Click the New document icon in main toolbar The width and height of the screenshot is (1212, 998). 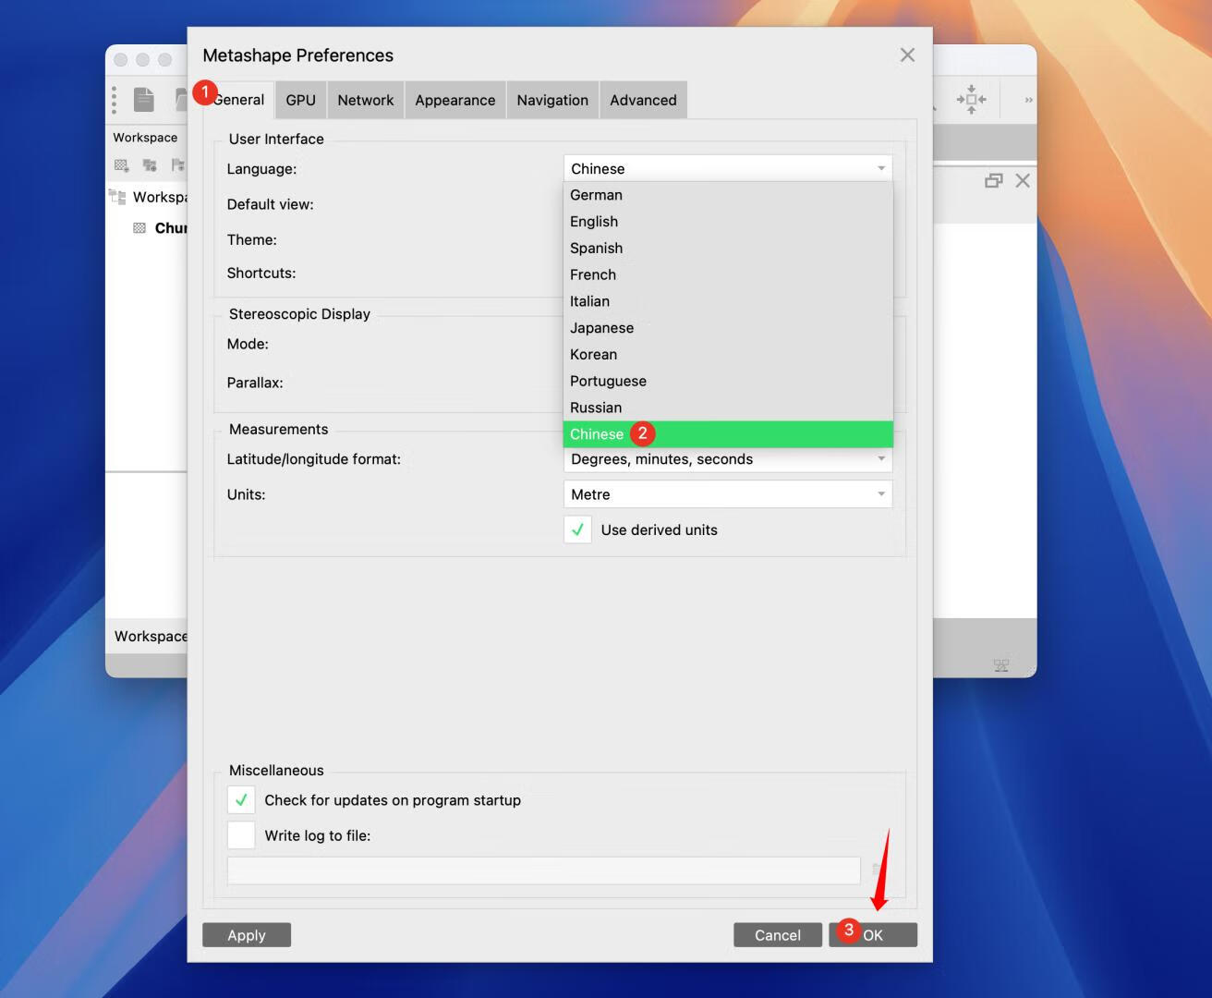(x=144, y=99)
